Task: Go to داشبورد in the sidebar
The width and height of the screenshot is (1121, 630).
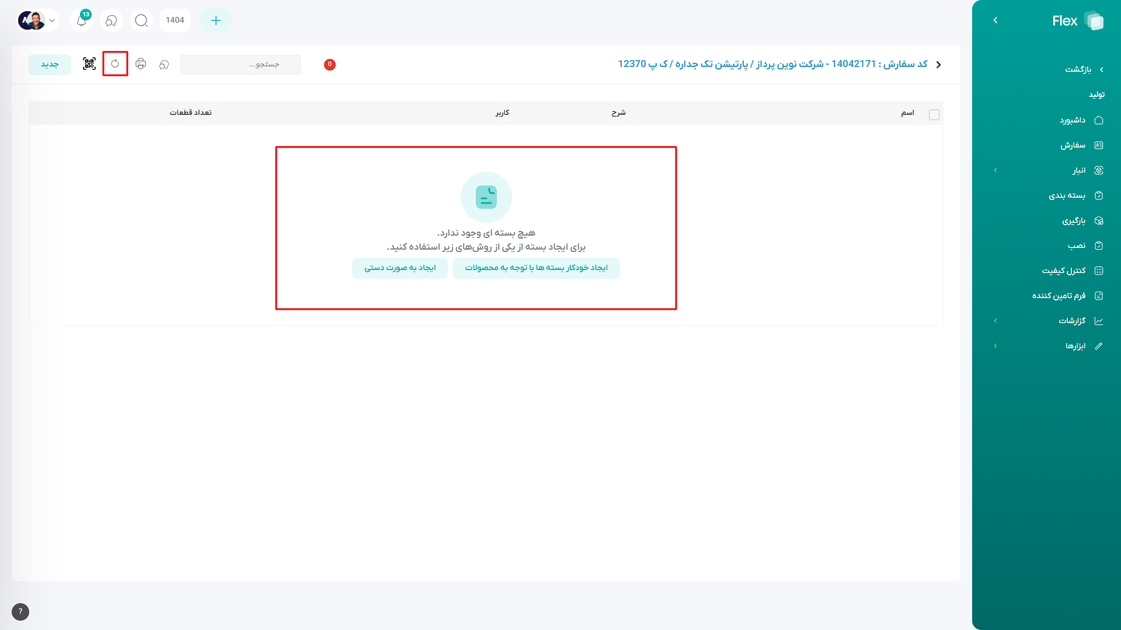Action: pos(1072,120)
